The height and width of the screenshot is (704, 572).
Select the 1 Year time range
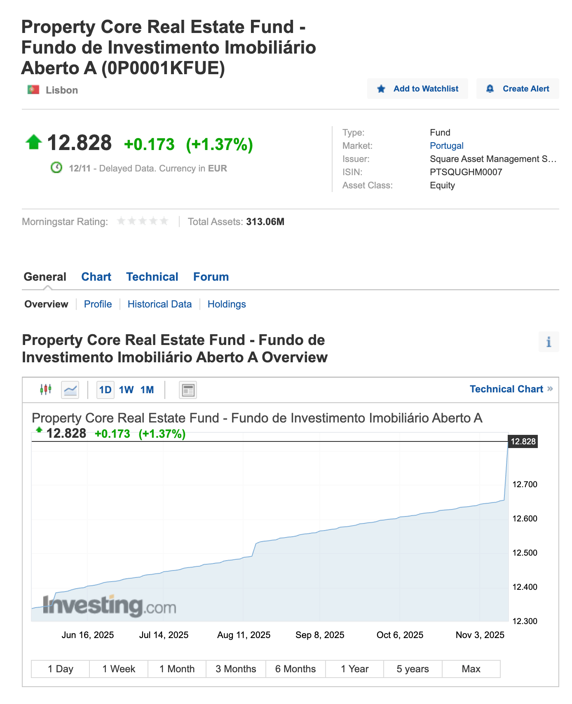click(354, 669)
